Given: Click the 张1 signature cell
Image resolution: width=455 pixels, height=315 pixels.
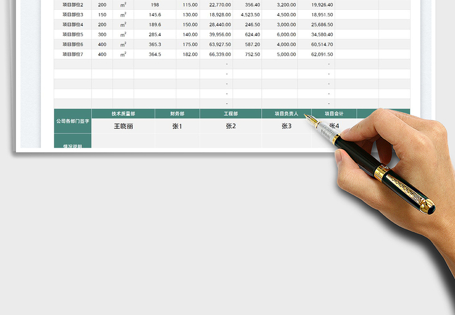Looking at the screenshot, I should coord(177,126).
